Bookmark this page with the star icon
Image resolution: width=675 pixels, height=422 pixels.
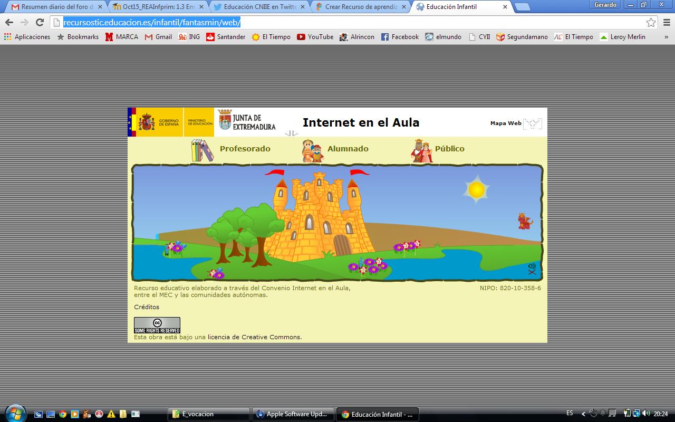[651, 22]
